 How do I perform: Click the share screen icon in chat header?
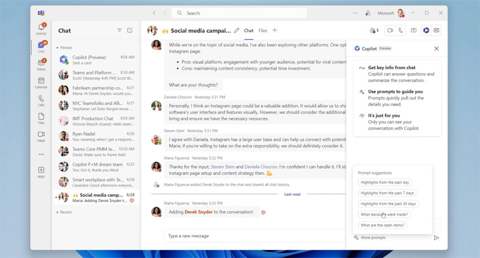pyautogui.click(x=414, y=30)
